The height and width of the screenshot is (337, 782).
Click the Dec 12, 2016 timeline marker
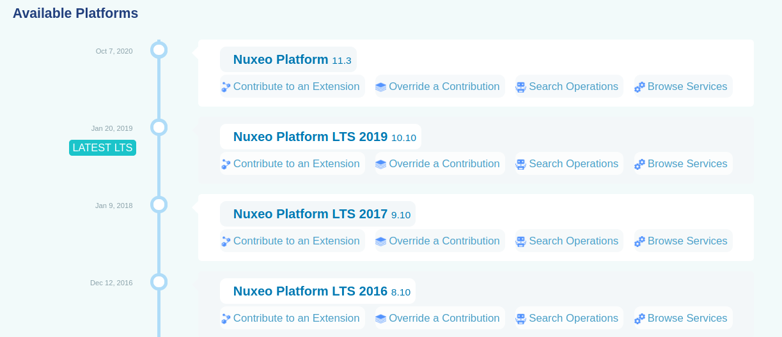pyautogui.click(x=159, y=282)
